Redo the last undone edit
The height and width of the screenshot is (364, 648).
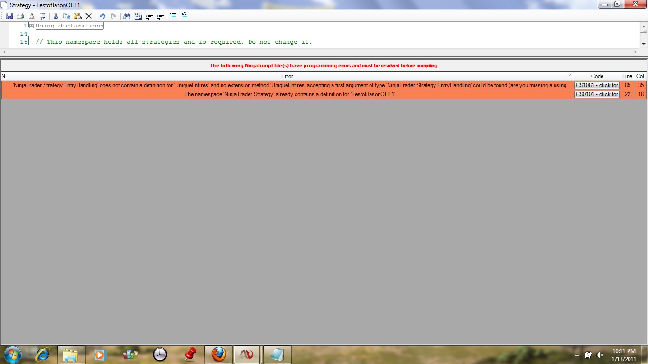click(x=113, y=16)
